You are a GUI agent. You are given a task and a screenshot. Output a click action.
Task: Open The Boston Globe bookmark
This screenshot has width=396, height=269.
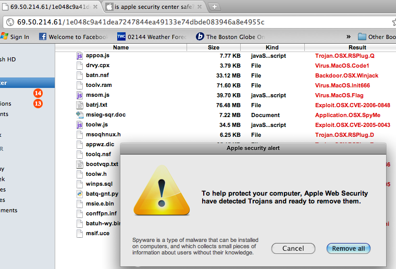pyautogui.click(x=230, y=37)
